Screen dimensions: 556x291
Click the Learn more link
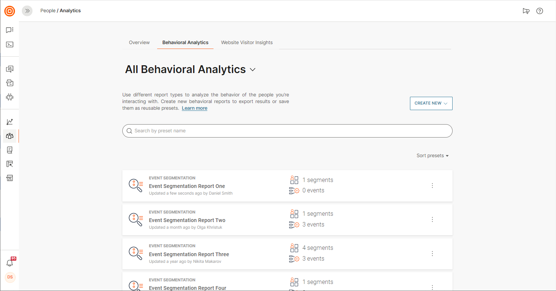pyautogui.click(x=195, y=108)
